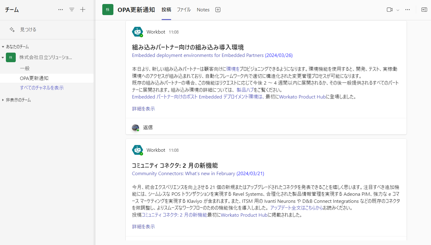Click team avatar next to 株式会社日立ソリューショ

coord(11,57)
